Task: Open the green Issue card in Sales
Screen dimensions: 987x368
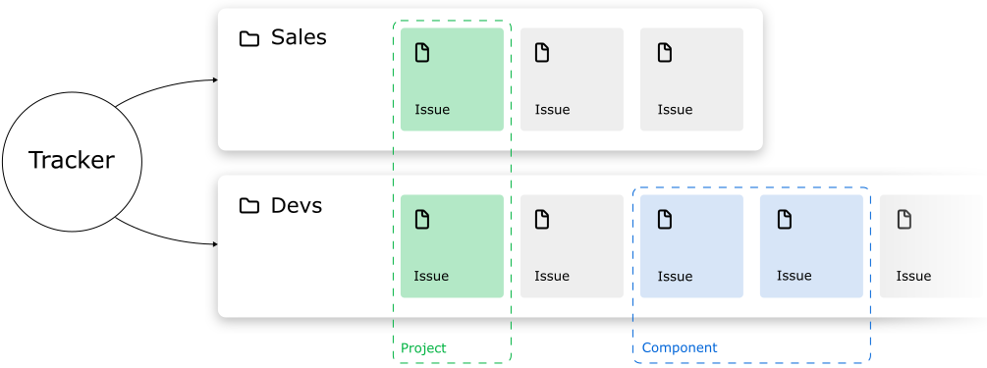Action: [x=452, y=79]
